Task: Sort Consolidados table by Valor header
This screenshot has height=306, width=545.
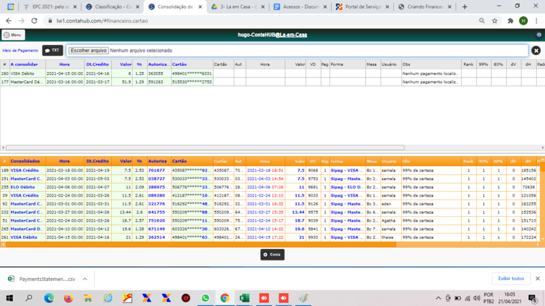Action: [x=125, y=161]
